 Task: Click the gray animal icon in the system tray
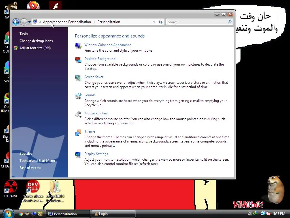click(250, 213)
